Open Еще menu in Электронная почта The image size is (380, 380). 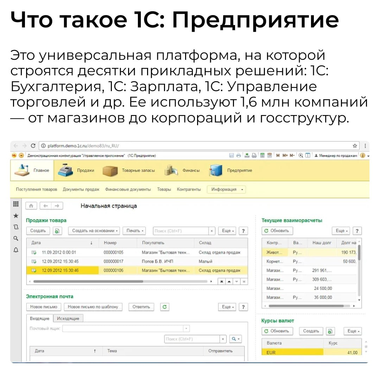point(228,307)
